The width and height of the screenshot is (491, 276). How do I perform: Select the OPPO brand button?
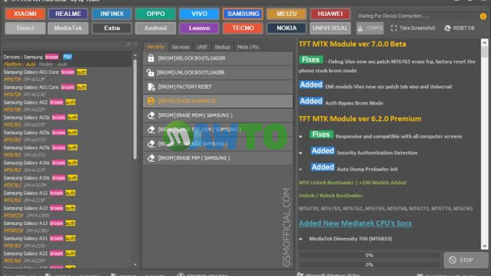tap(156, 14)
